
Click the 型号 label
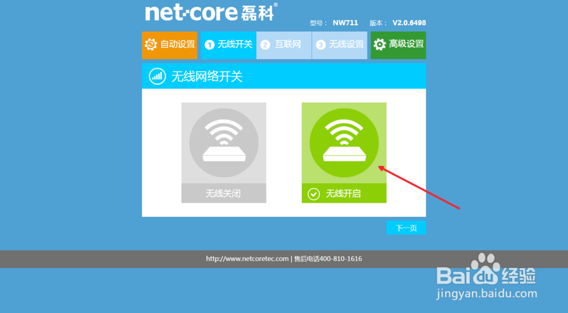(x=319, y=23)
